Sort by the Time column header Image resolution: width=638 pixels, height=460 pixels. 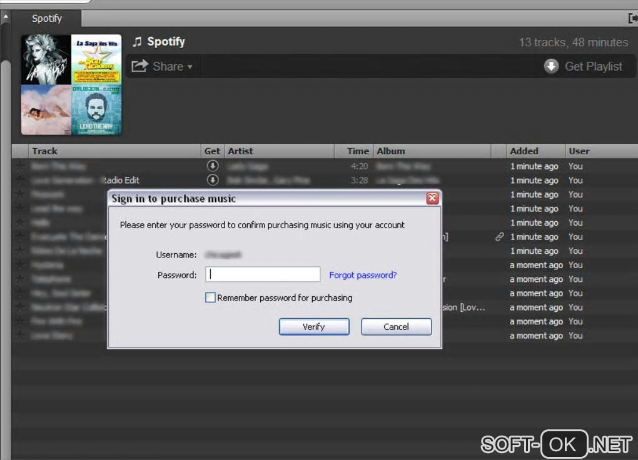(x=354, y=151)
